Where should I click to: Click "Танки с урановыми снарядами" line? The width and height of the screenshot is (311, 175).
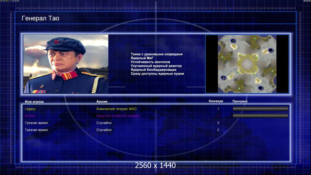tap(157, 54)
